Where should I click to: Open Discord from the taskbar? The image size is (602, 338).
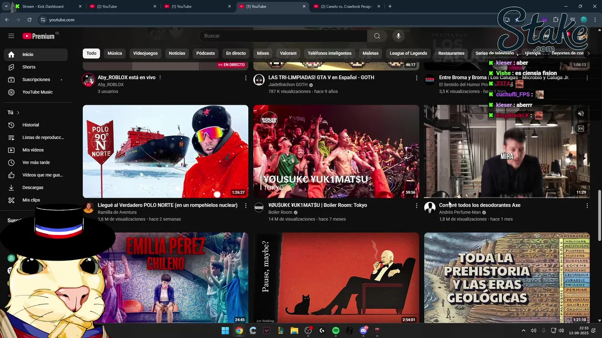(x=364, y=330)
